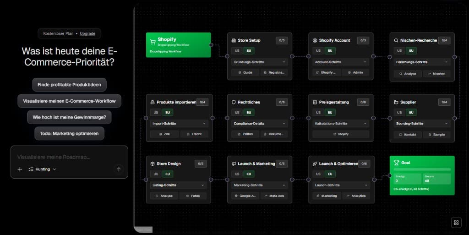469x235 pixels.
Task: Click the plus attachment icon in chat box
Action: coord(20,169)
